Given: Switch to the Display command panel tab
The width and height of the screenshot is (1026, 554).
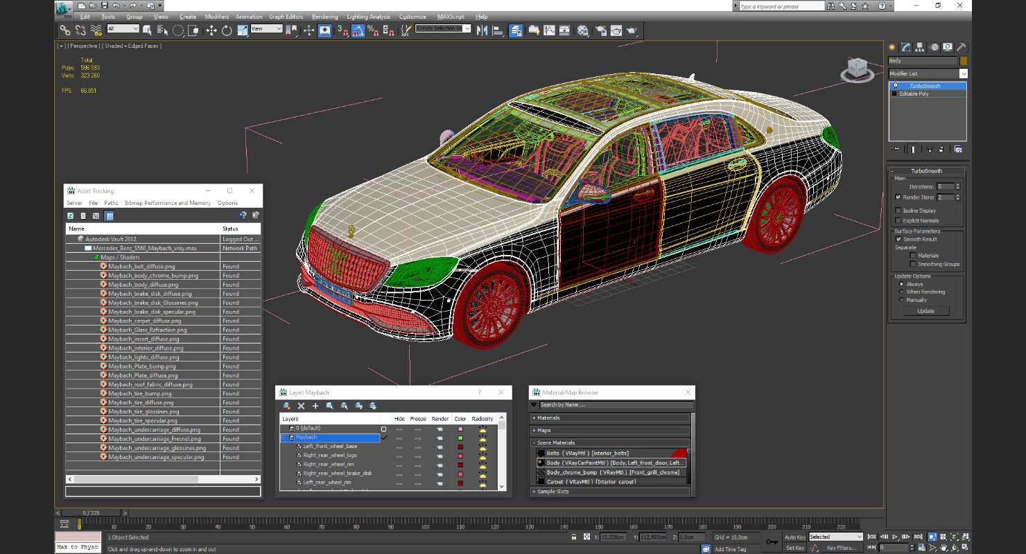Looking at the screenshot, I should (948, 47).
